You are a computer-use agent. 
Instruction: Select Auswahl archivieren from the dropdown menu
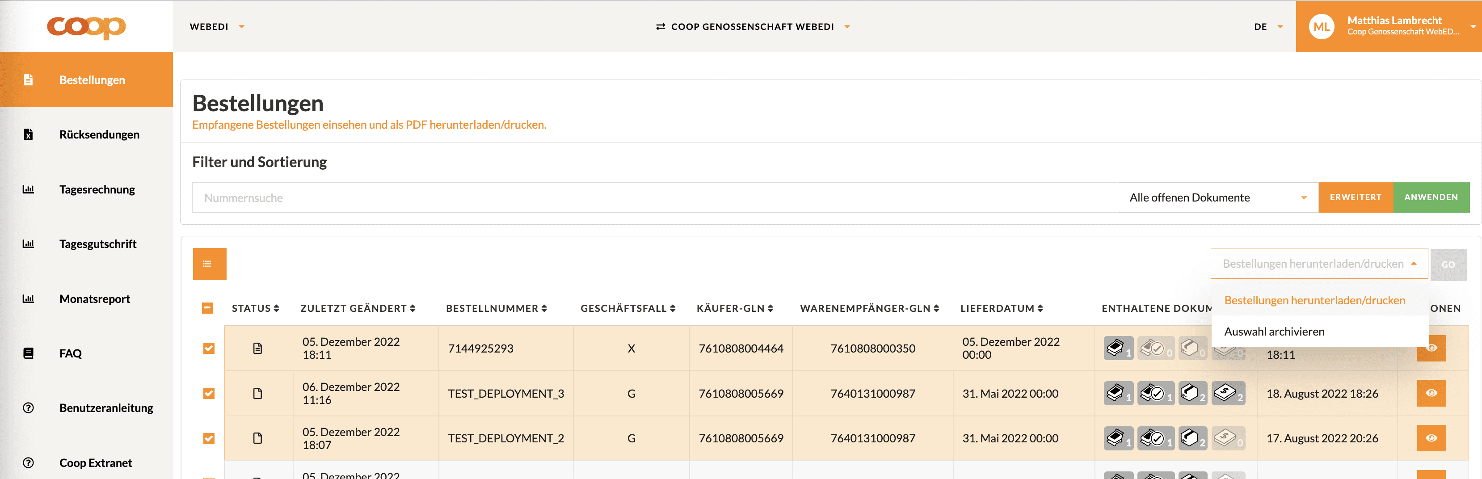(x=1274, y=332)
